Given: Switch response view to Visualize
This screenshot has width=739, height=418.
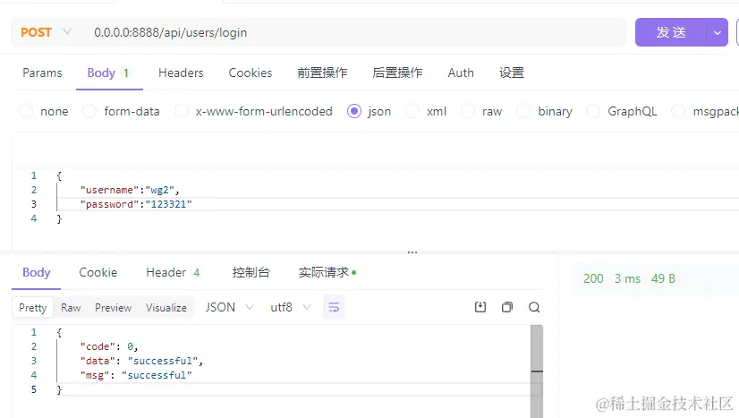Looking at the screenshot, I should [x=166, y=308].
